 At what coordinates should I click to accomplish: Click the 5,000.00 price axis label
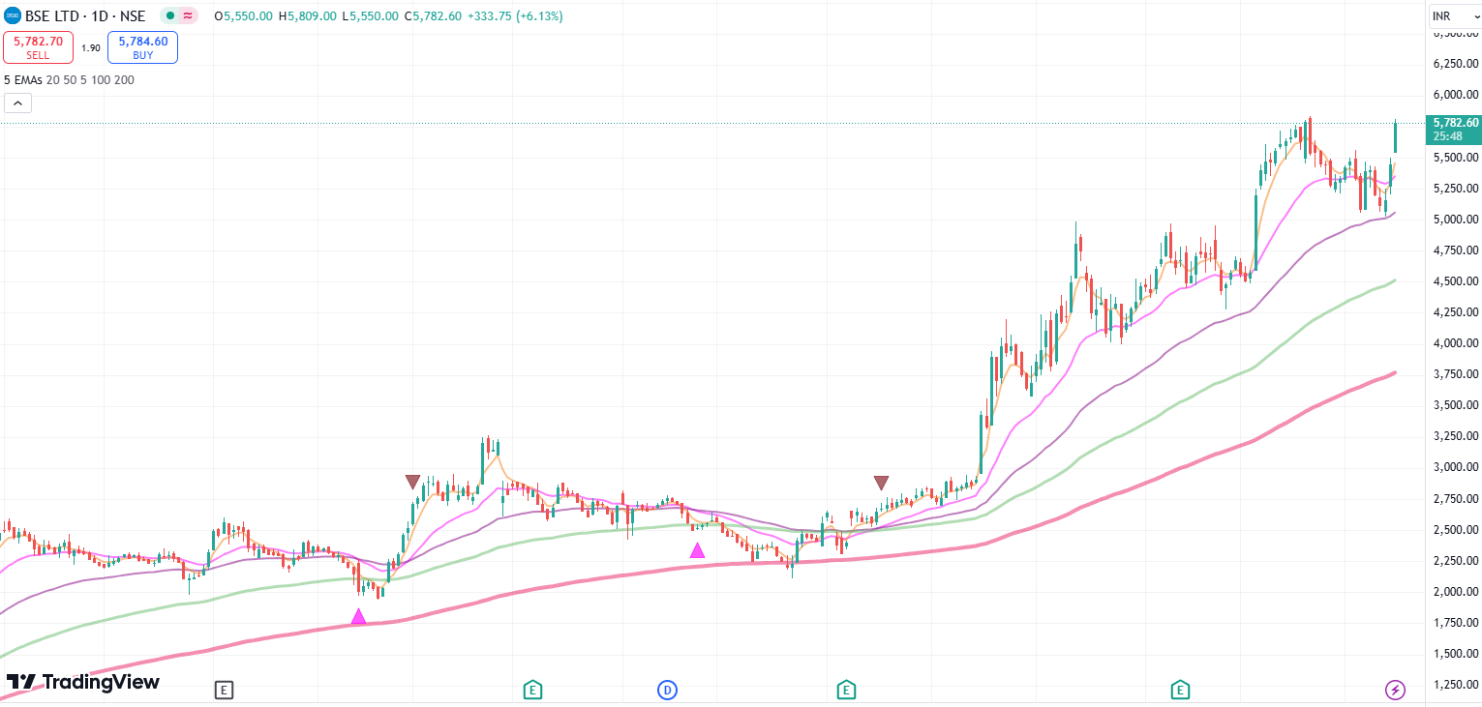1456,219
